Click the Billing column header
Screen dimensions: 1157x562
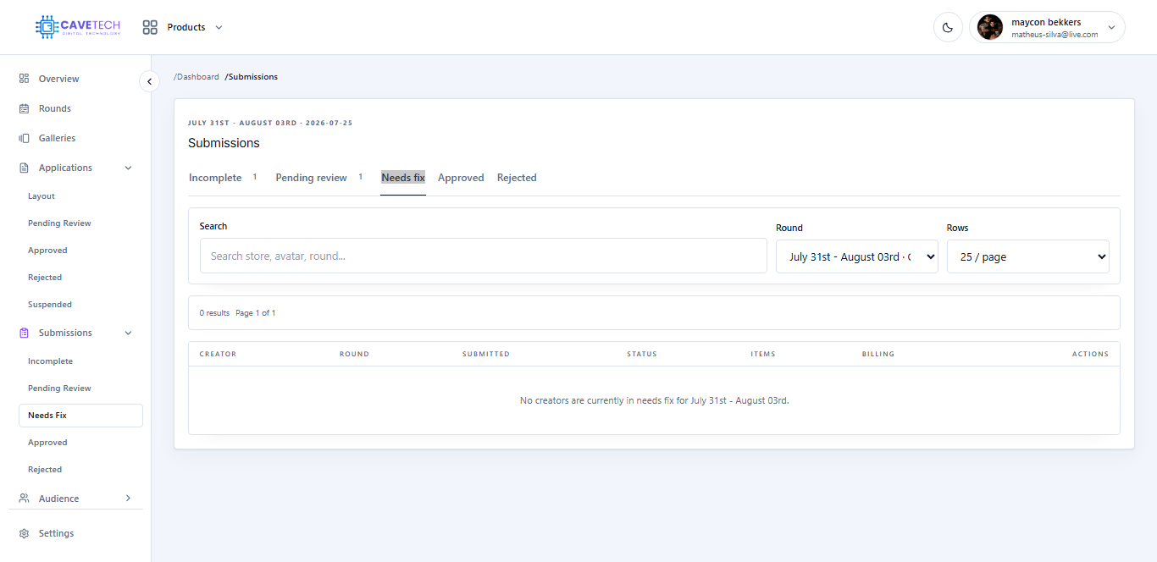point(878,354)
